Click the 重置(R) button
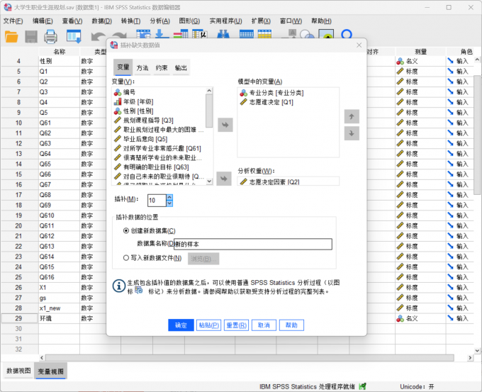 (x=236, y=325)
